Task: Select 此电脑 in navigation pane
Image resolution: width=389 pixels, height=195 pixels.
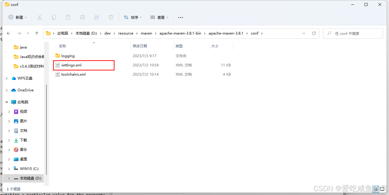Action: pos(23,102)
